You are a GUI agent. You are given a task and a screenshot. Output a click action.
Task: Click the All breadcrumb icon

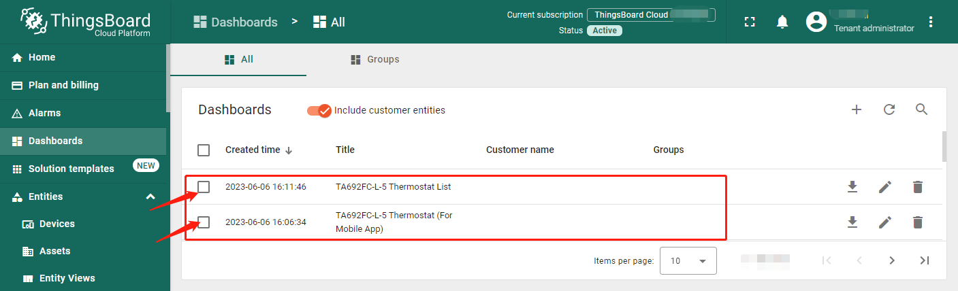tap(319, 22)
